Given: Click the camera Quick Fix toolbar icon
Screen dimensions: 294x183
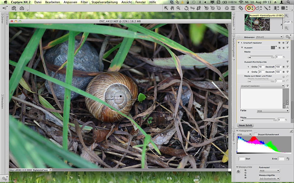Looking at the screenshot, I should [x=14, y=8].
